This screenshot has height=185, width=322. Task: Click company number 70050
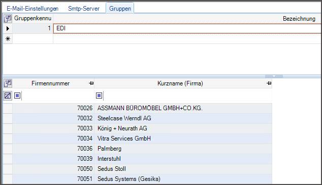[x=85, y=169]
